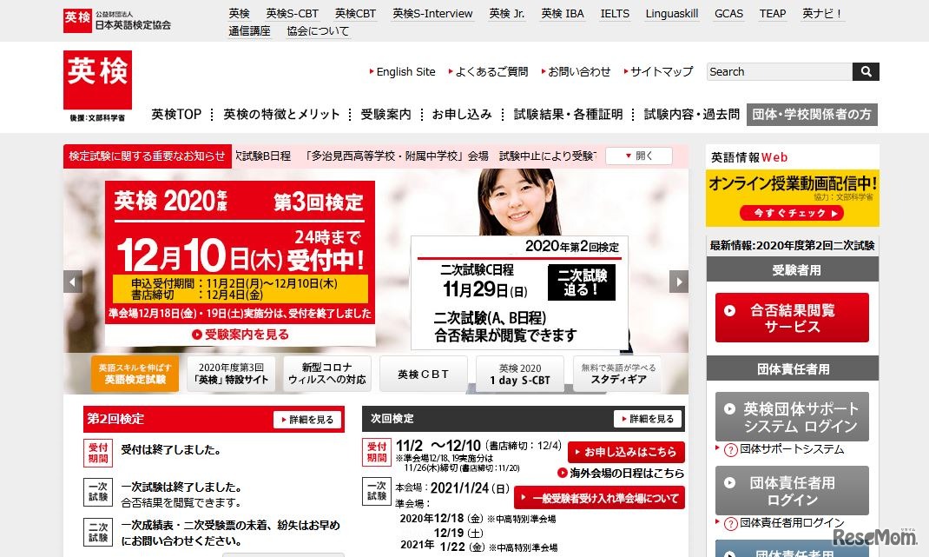Image resolution: width=929 pixels, height=557 pixels.
Task: Open 英検団体サポートシステム ログイン button
Action: [792, 416]
